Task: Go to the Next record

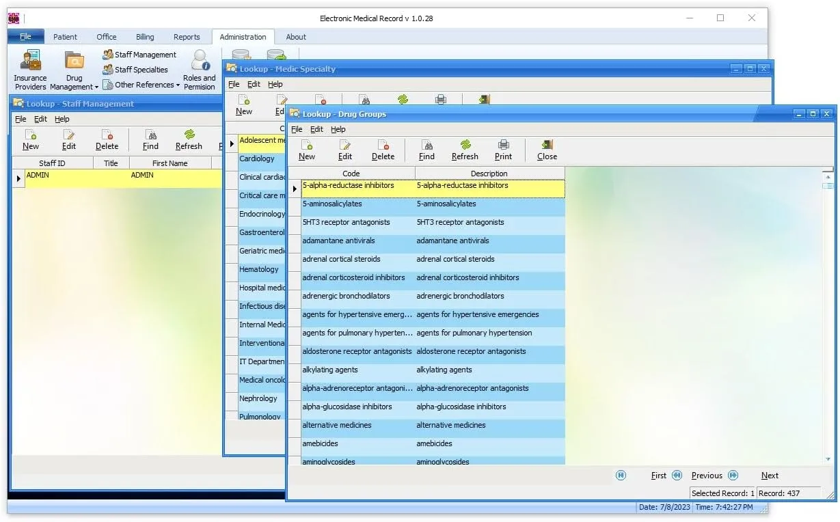Action: point(769,475)
